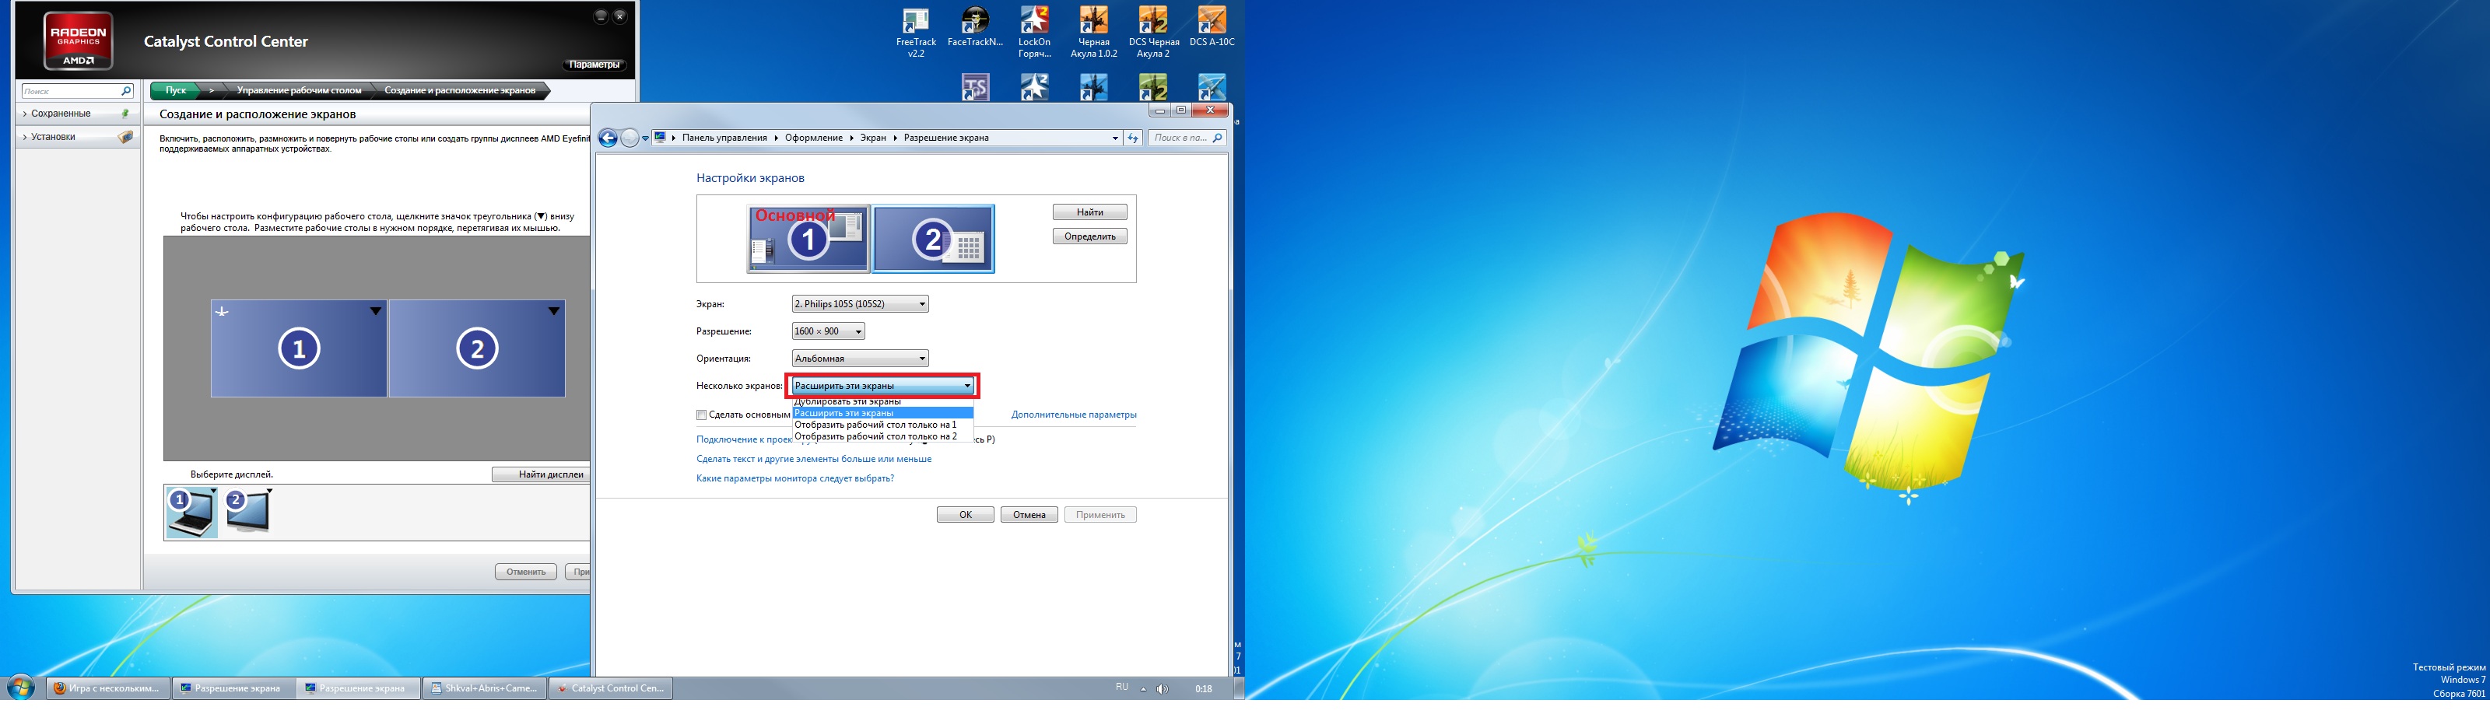This screenshot has height=714, width=2490.
Task: Open Сделать текст и другие элементы больше link
Action: tap(814, 459)
